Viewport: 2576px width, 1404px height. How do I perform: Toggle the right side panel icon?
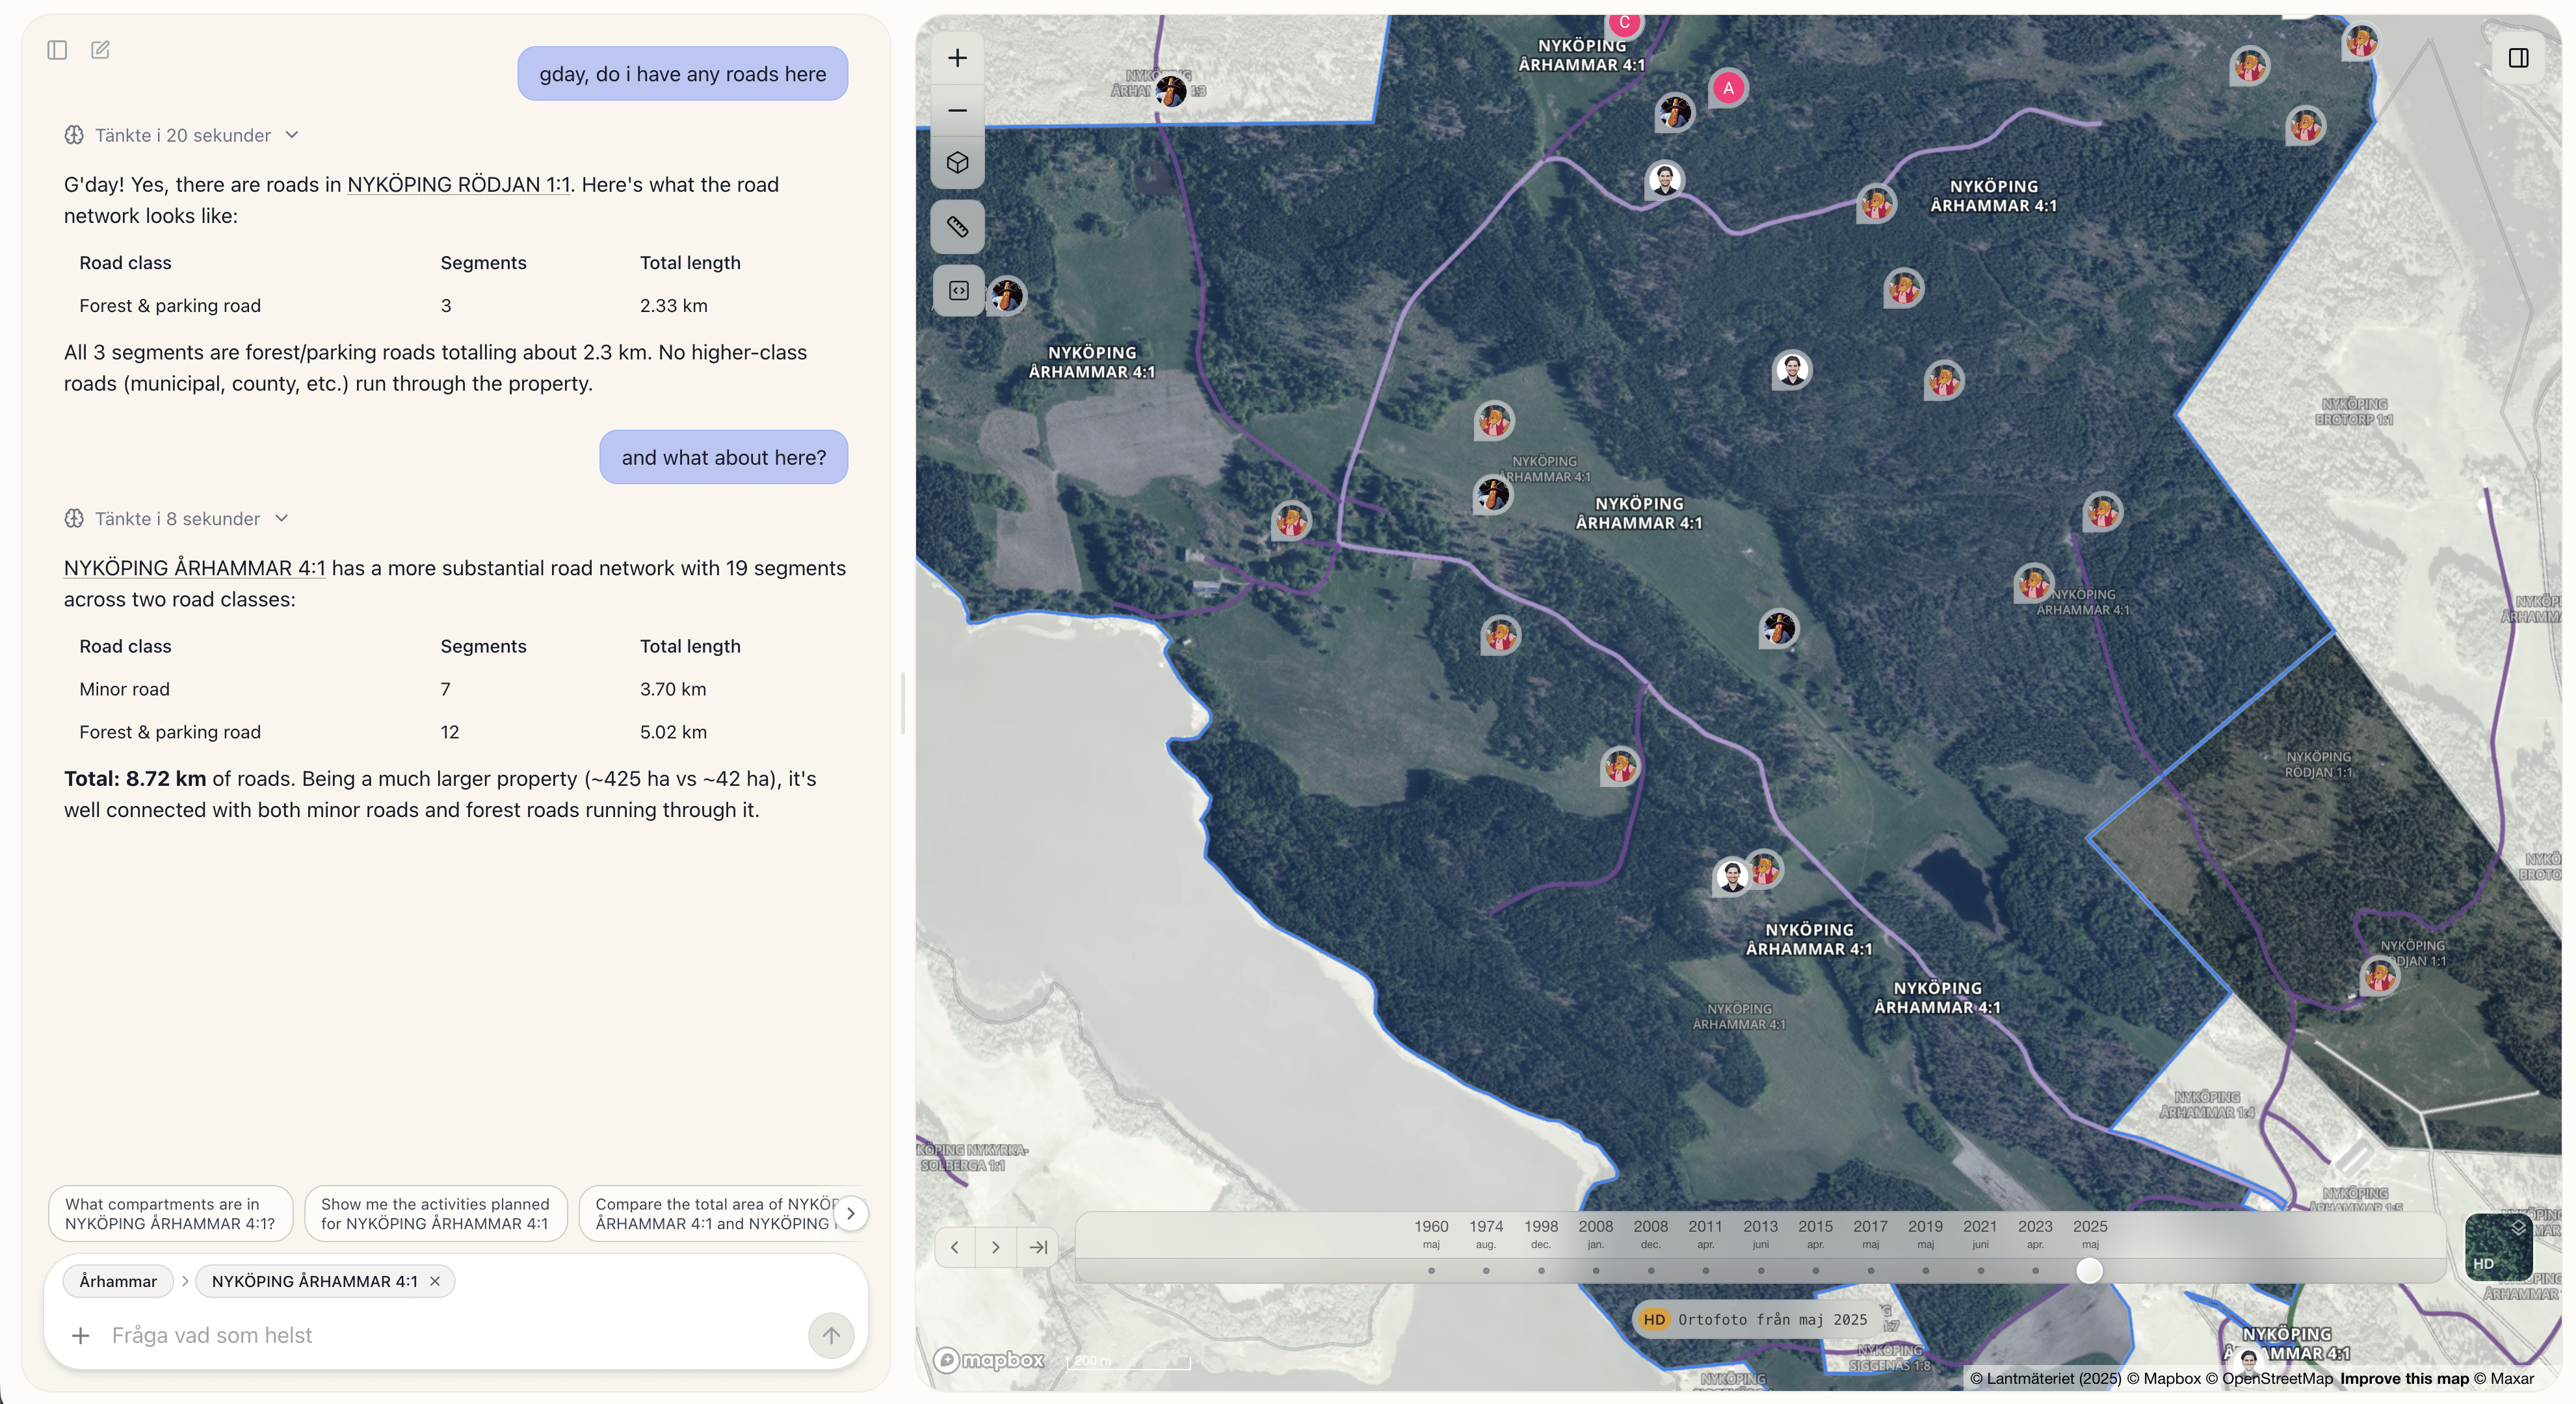2518,58
